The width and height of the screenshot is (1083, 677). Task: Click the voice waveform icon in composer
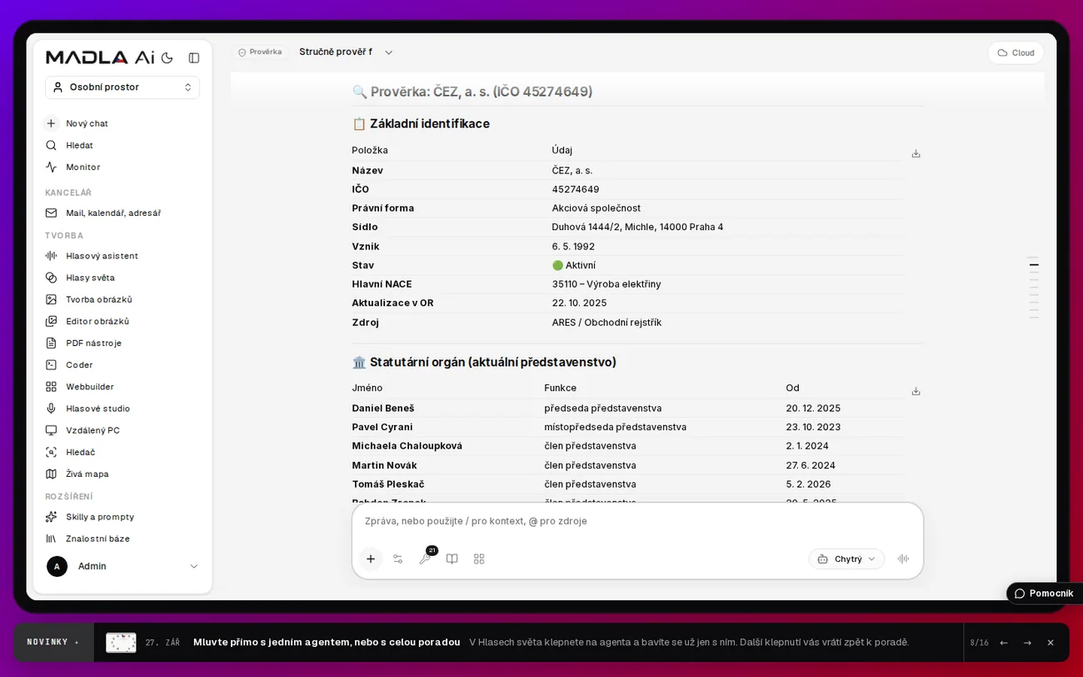pos(903,559)
